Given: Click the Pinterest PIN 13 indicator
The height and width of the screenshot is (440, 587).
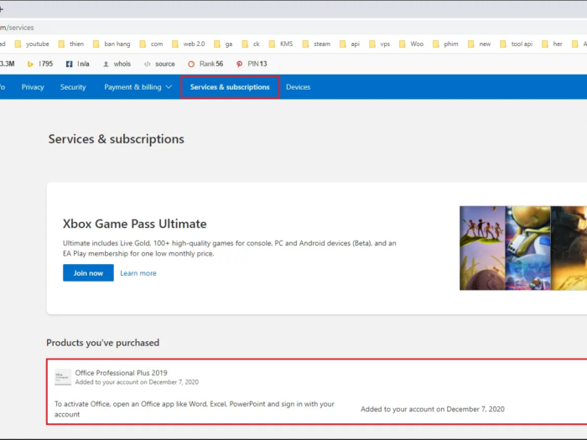Looking at the screenshot, I should tap(252, 64).
